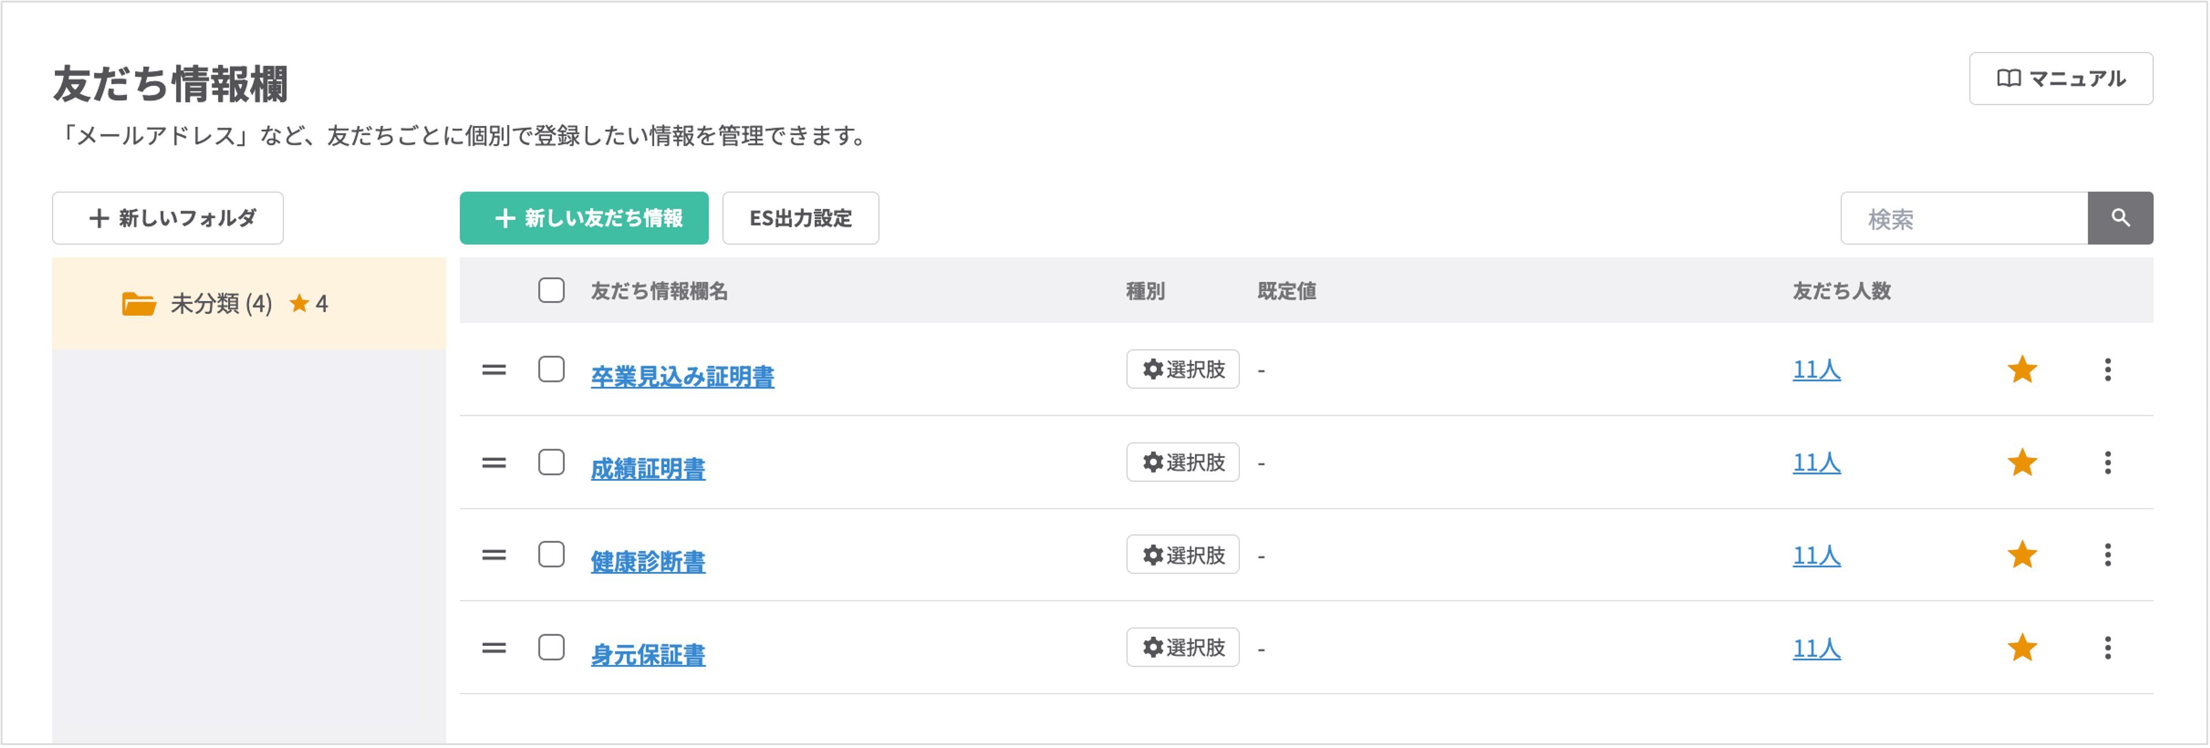Create a new 新しい友だち情報 entry
The image size is (2210, 748).
583,218
